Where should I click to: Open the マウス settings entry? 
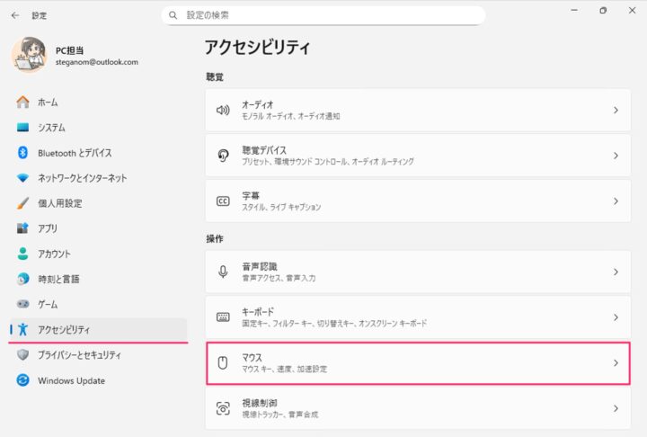pyautogui.click(x=413, y=363)
